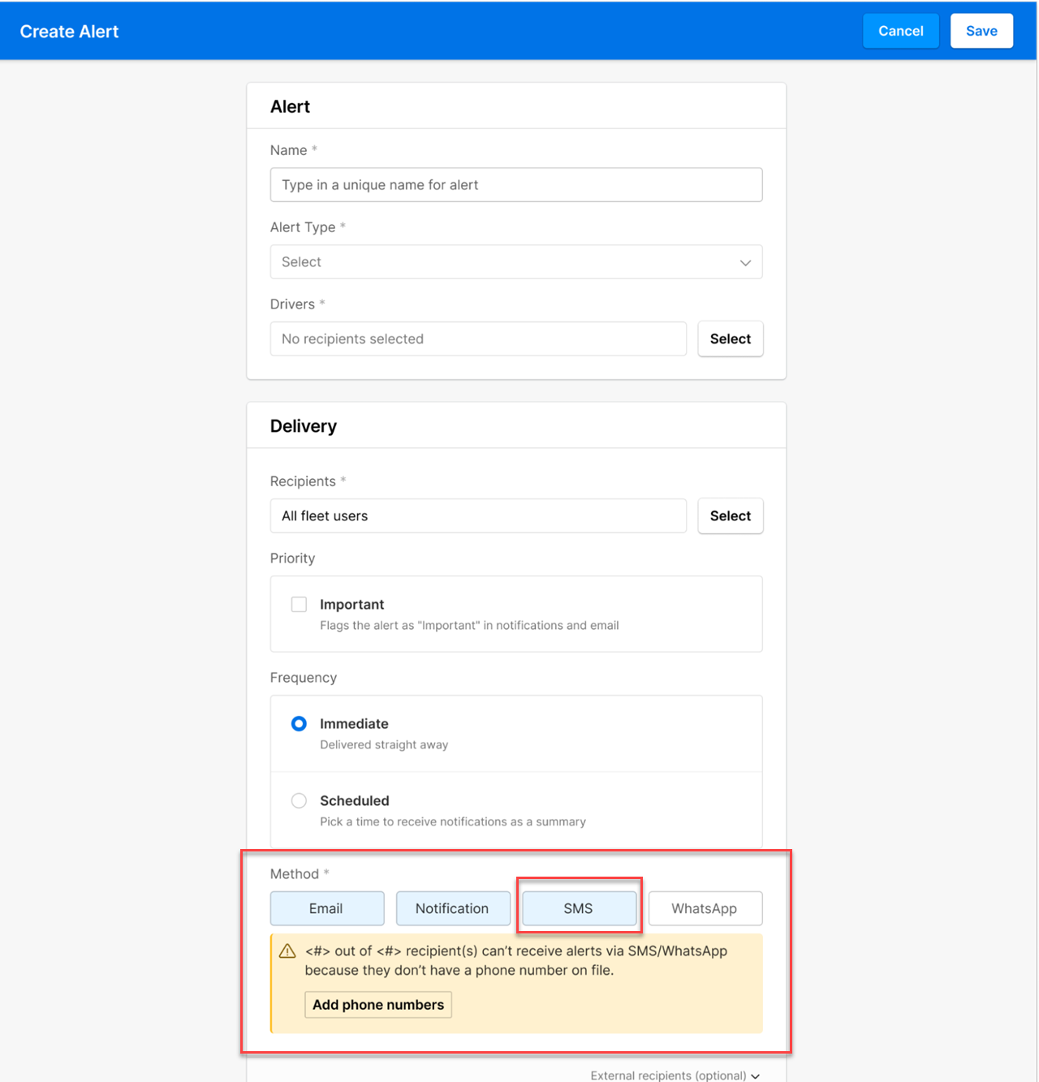Cancel the alert creation
Image resolution: width=1039 pixels, height=1082 pixels.
coord(900,31)
